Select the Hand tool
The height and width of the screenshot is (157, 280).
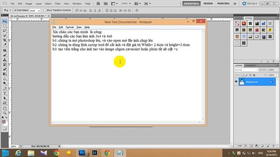pos(5,109)
